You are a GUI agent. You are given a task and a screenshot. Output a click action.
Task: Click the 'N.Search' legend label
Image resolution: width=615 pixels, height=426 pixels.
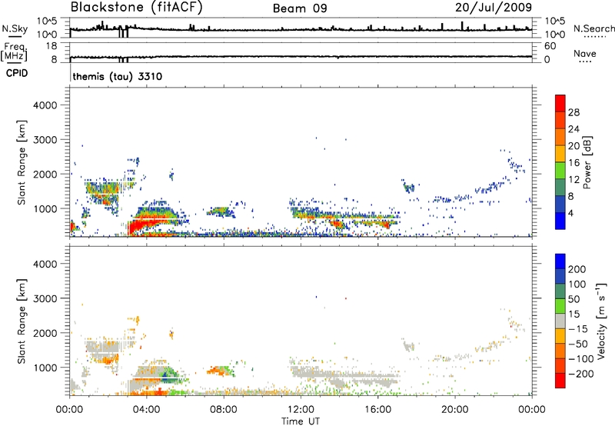click(x=593, y=28)
